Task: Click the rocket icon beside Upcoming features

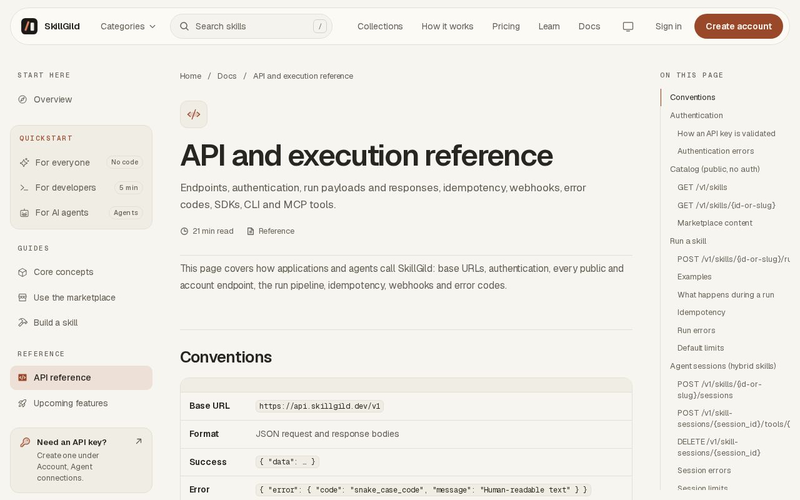Action: 22,403
